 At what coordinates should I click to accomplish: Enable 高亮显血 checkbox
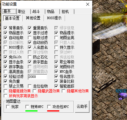(x=5, y=72)
